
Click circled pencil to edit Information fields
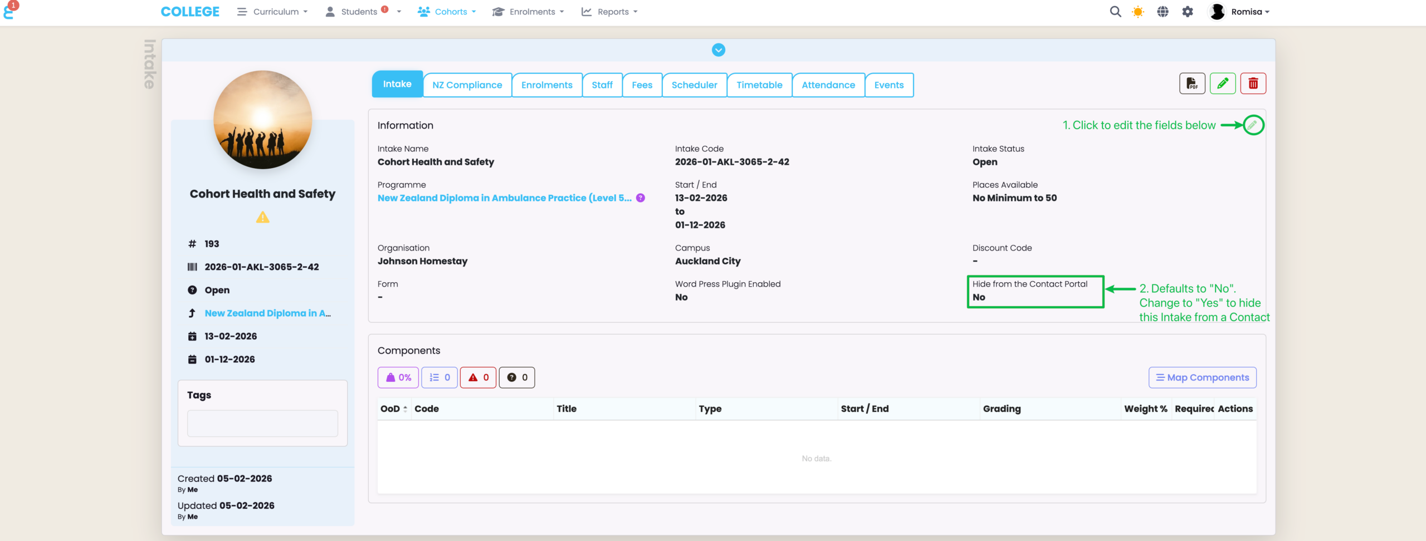pyautogui.click(x=1252, y=125)
